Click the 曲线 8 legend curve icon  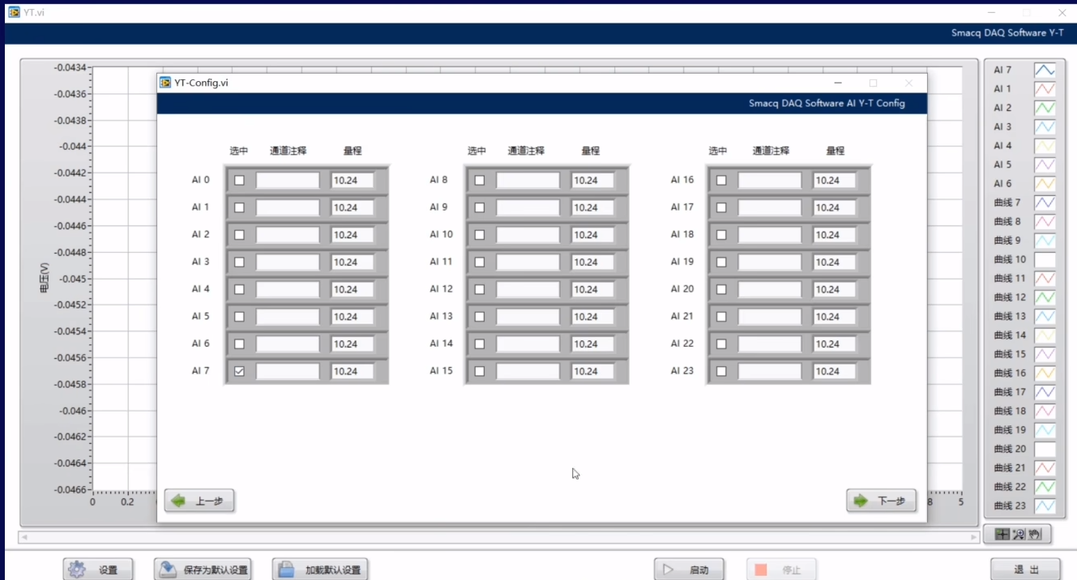1045,222
